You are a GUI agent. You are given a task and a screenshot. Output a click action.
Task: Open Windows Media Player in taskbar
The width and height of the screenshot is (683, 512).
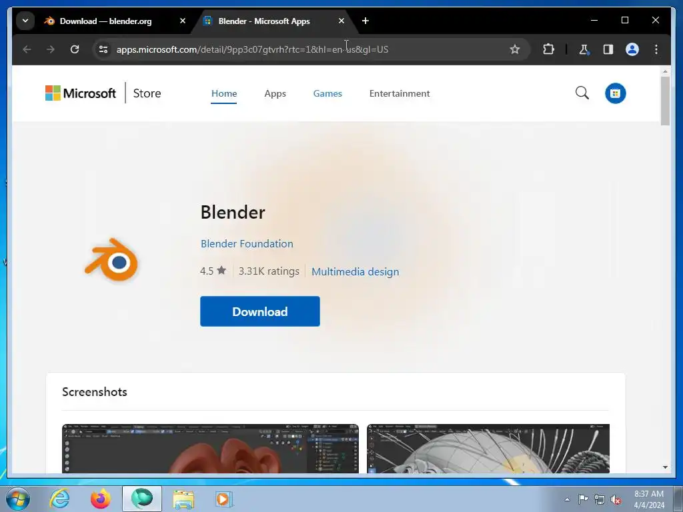[x=224, y=499]
